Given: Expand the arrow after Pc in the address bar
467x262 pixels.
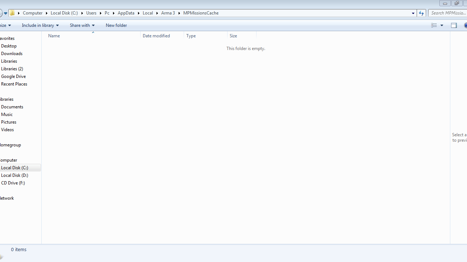Looking at the screenshot, I should point(113,13).
